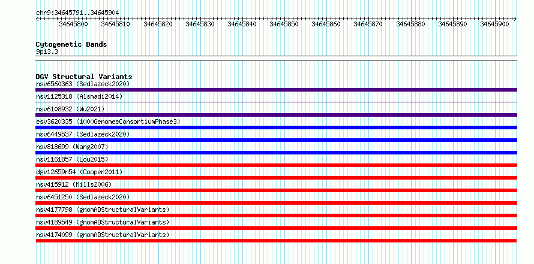Click the blue nsv6449537 variant bar
The width and height of the screenshot is (534, 264).
(x=276, y=140)
